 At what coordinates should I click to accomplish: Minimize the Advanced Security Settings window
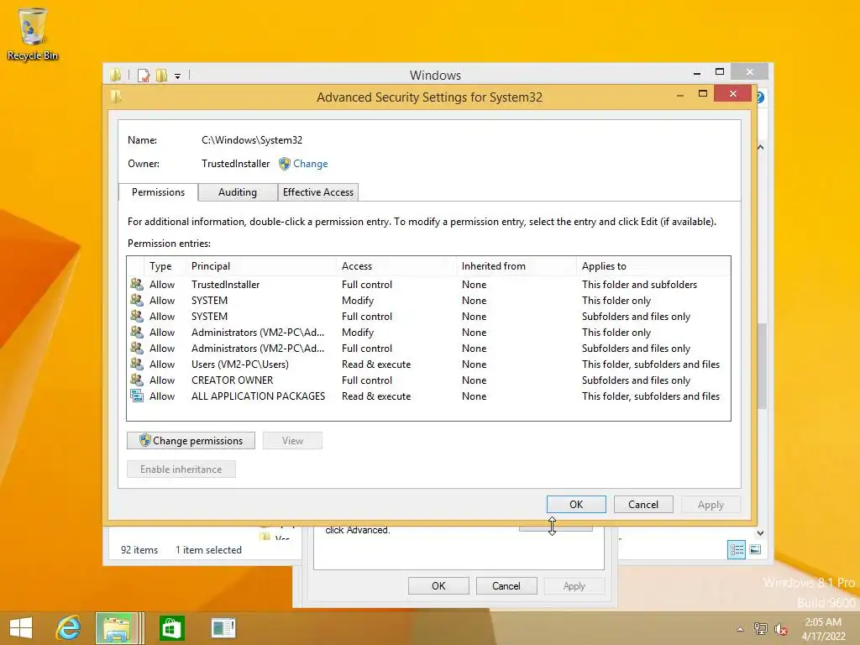[680, 94]
